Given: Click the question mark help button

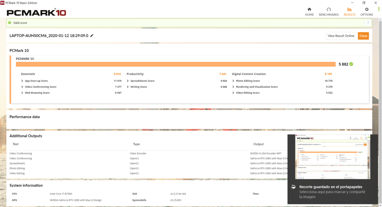Looking at the screenshot, I should tap(368, 23).
